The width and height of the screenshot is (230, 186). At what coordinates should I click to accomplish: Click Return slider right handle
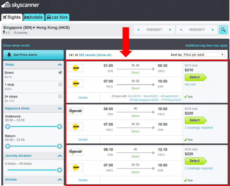coord(60,146)
